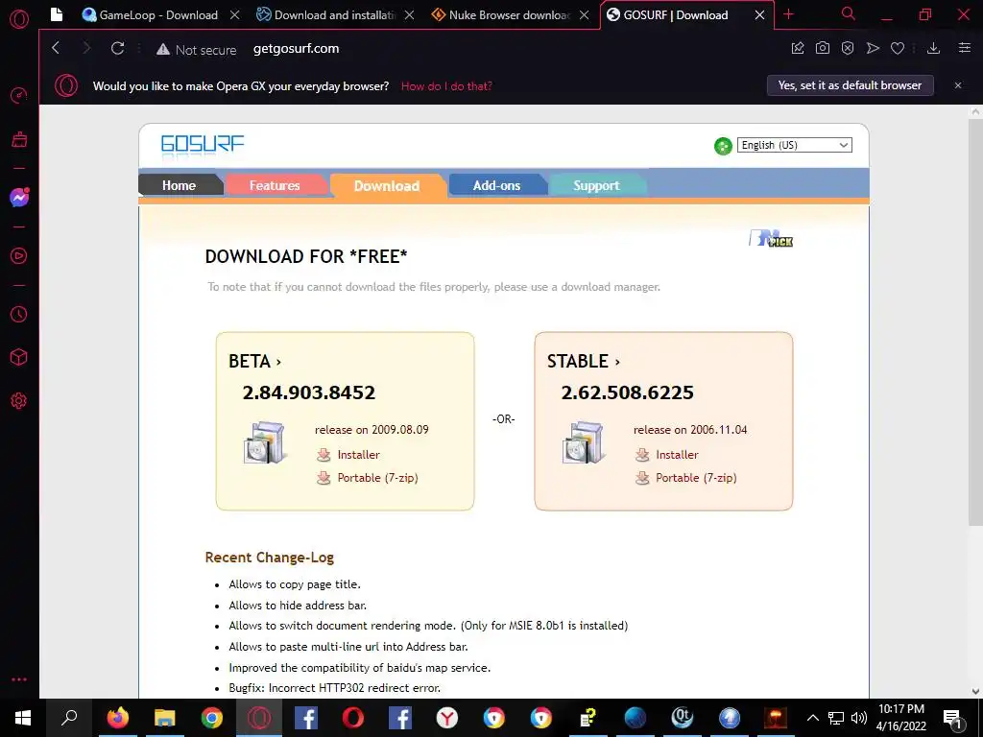The height and width of the screenshot is (737, 983).
Task: Click the BETA heading link
Action: [254, 362]
